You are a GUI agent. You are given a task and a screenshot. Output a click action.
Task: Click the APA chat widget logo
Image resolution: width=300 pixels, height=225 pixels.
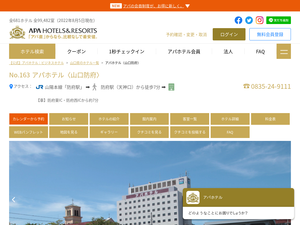[193, 197]
